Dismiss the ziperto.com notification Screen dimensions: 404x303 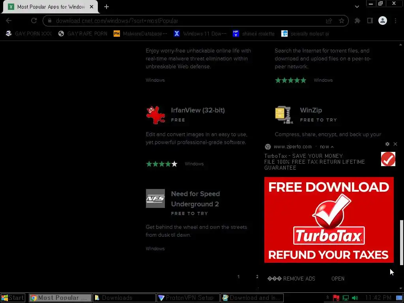coord(395,144)
